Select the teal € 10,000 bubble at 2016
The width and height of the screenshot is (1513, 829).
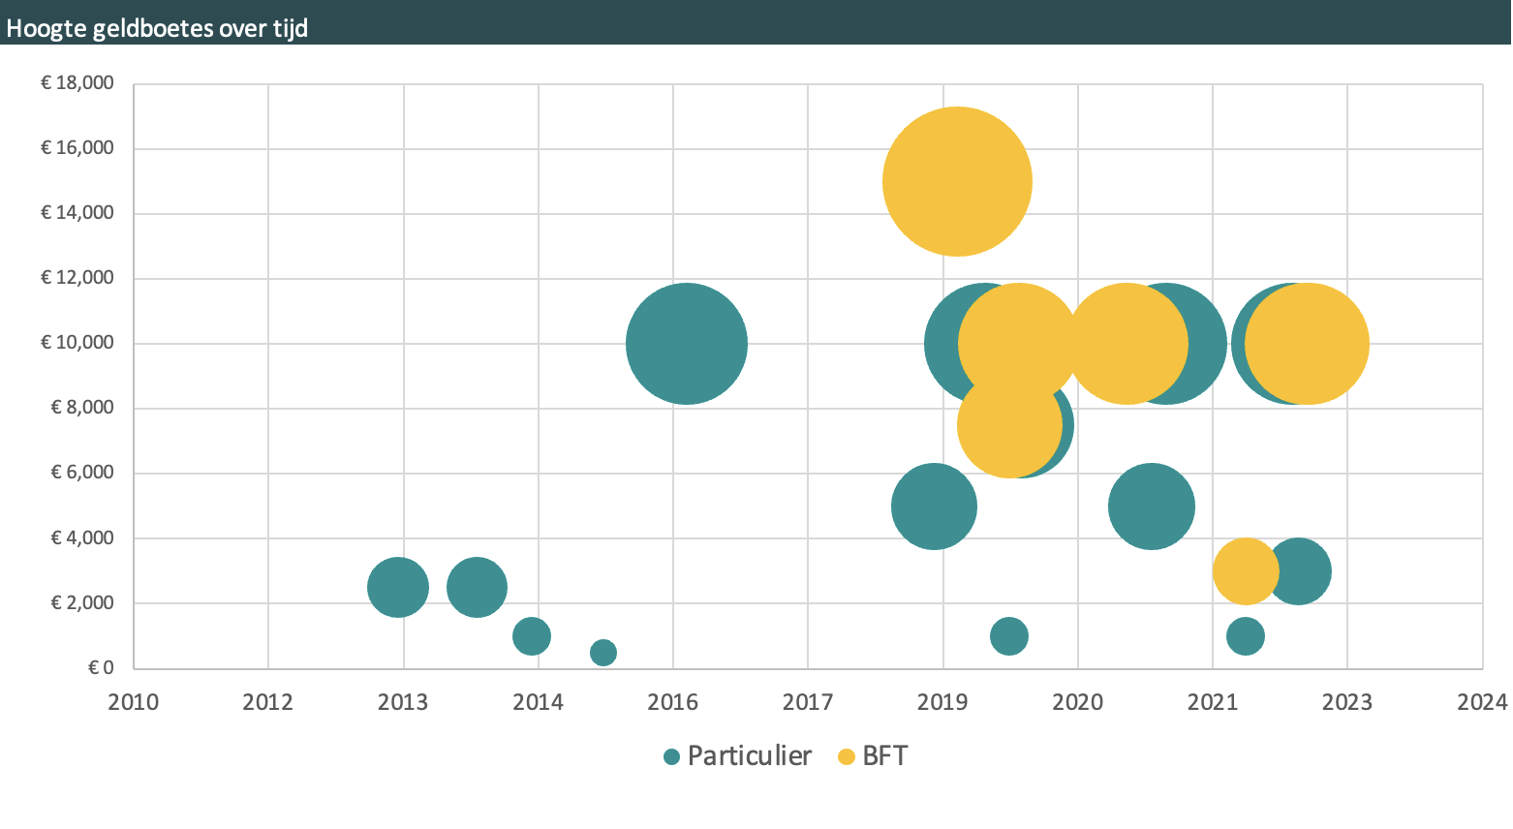(687, 344)
